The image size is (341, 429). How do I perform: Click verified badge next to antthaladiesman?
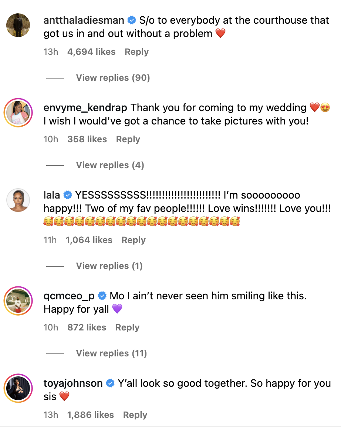pyautogui.click(x=132, y=20)
